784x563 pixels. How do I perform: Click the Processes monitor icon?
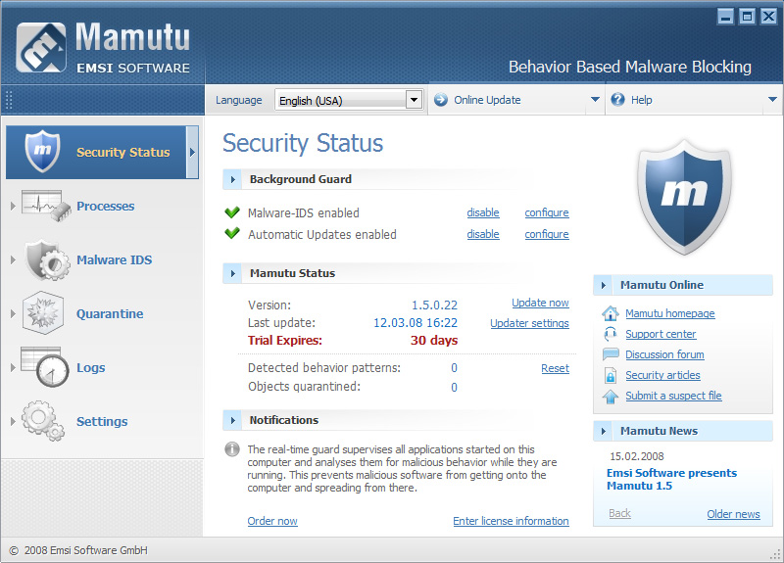(x=46, y=206)
